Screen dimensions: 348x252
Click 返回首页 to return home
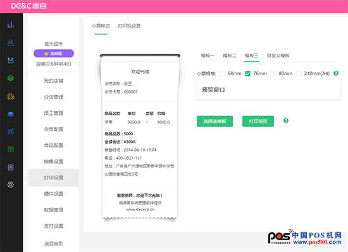click(x=54, y=244)
